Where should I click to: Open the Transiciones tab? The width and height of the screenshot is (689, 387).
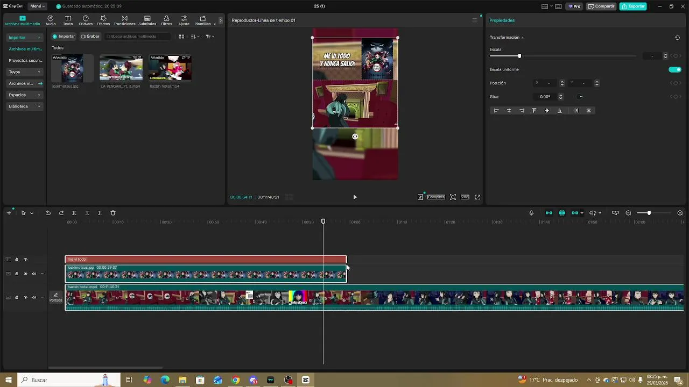click(124, 20)
